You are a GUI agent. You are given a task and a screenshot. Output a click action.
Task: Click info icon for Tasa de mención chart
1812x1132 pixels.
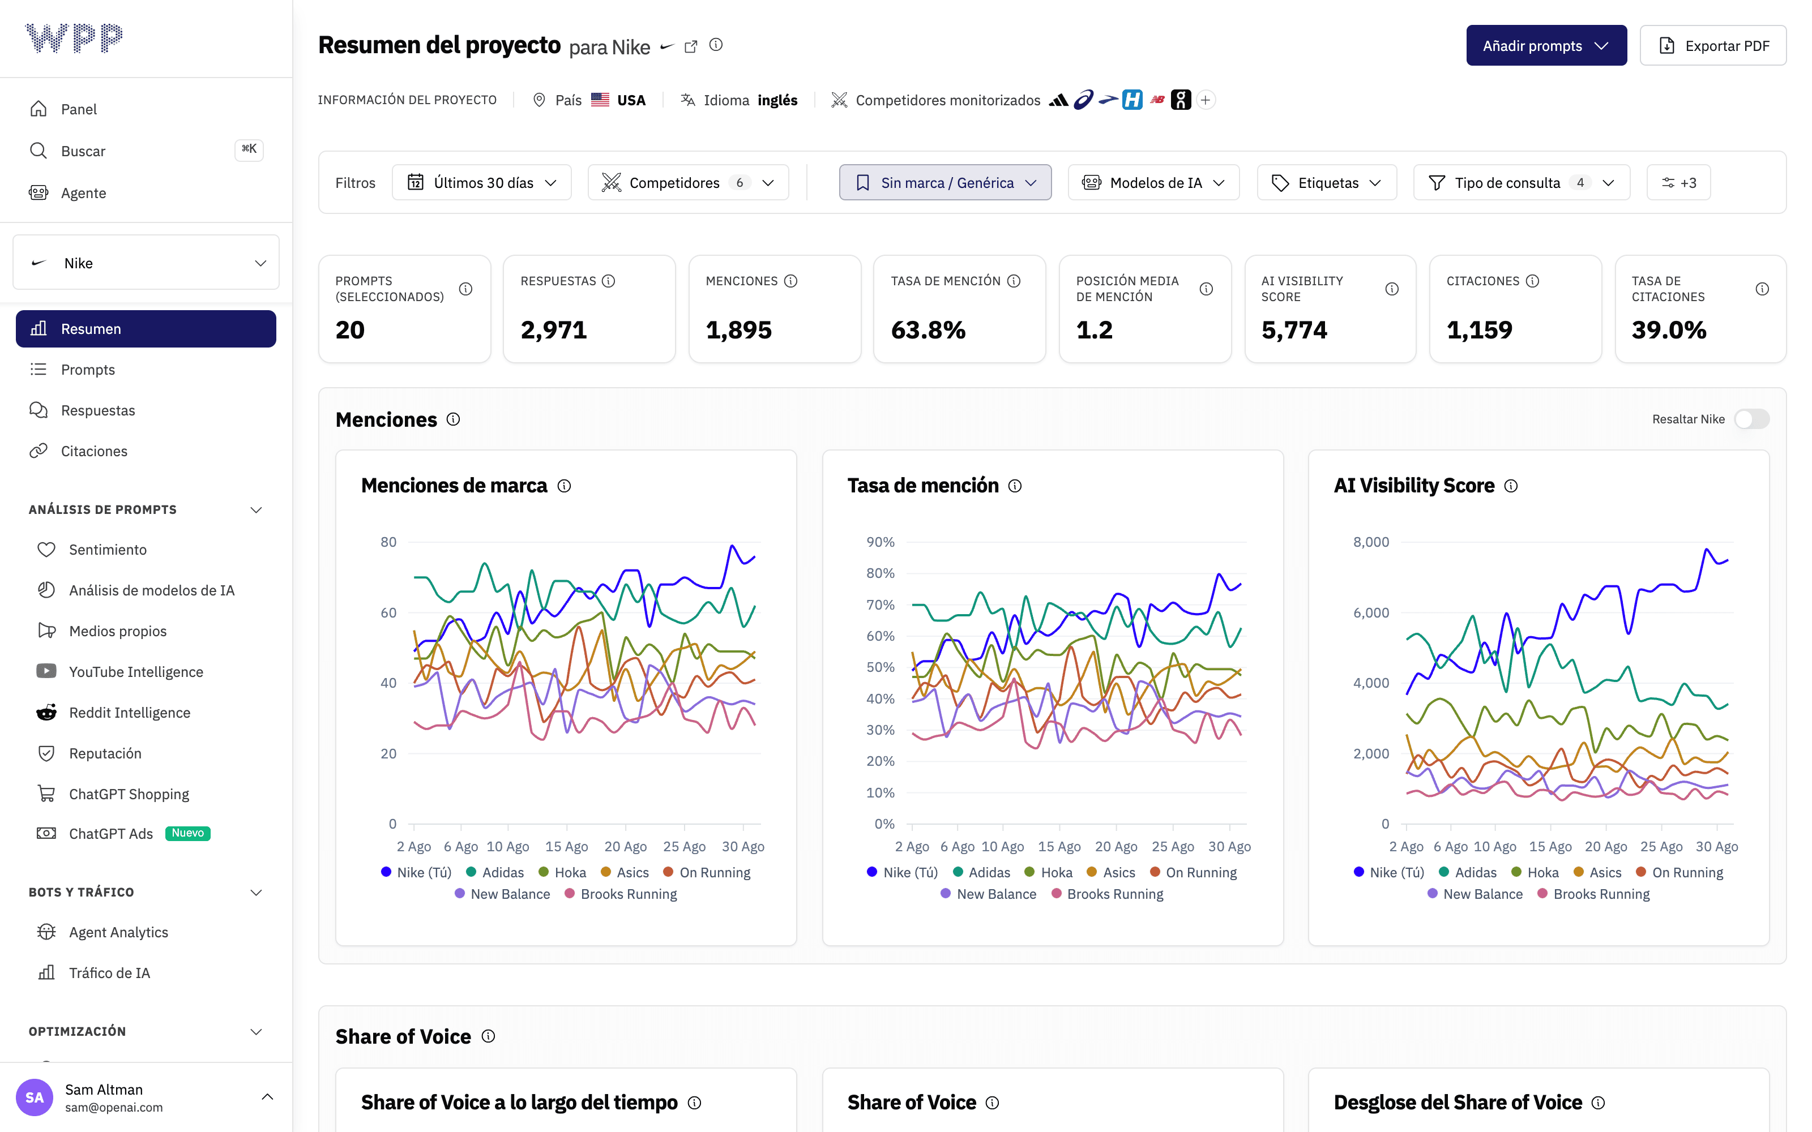pyautogui.click(x=1015, y=486)
